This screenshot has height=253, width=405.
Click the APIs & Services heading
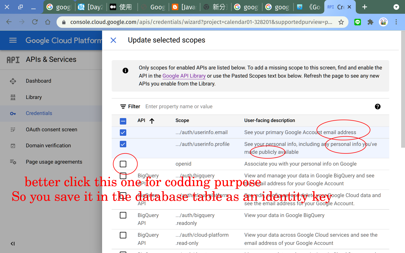[x=51, y=60]
